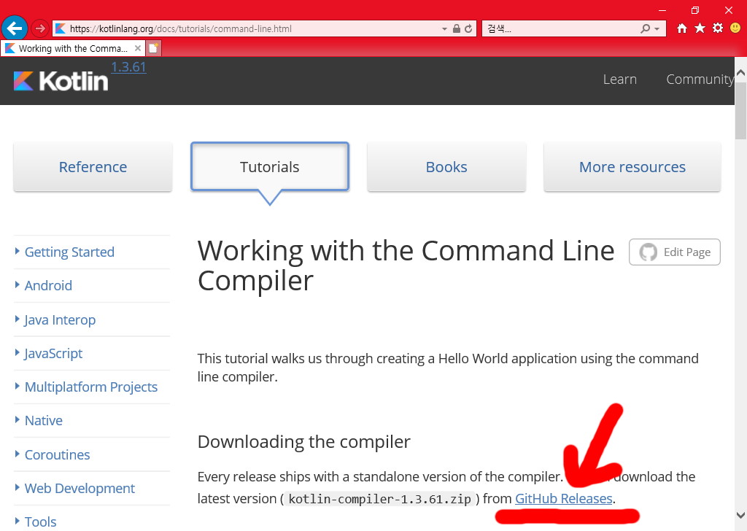Click the refresh page icon
Viewport: 747px width, 531px height.
(x=468, y=28)
